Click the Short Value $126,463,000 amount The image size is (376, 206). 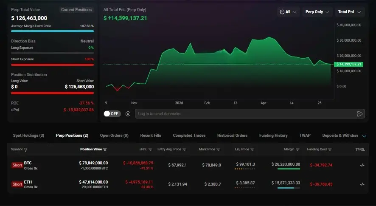79,87
